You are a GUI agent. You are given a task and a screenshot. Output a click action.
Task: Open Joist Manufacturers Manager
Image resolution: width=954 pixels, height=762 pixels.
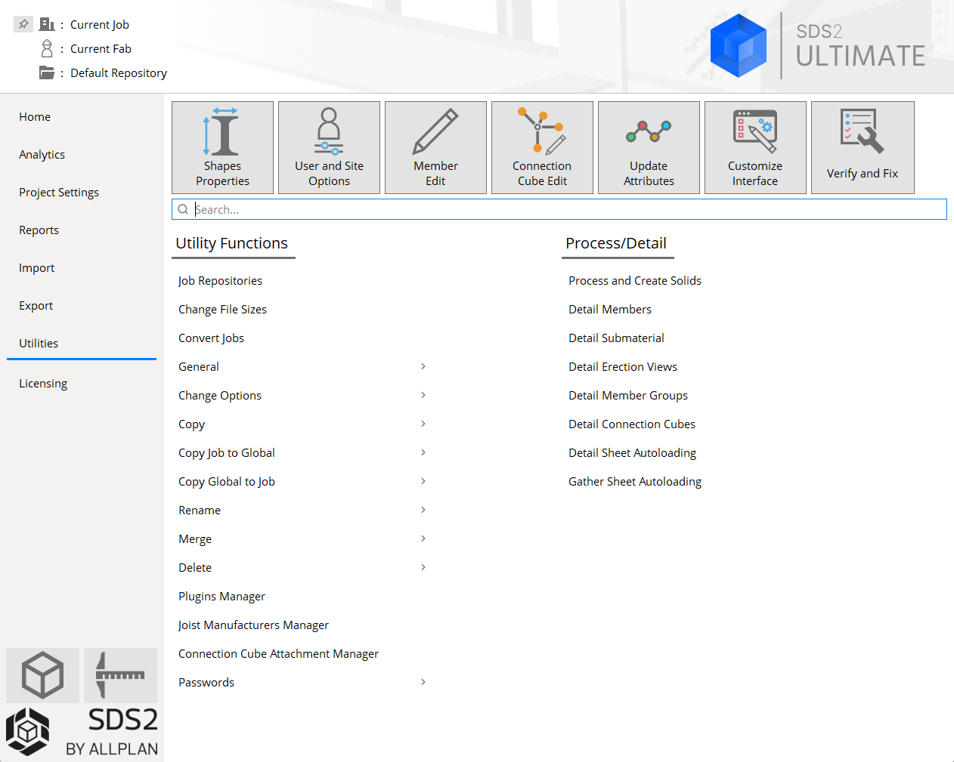pos(253,625)
